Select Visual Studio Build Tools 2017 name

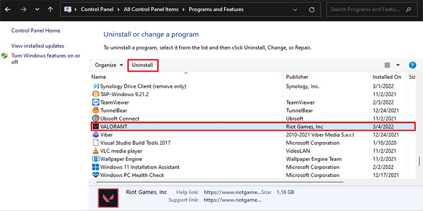[x=135, y=143]
